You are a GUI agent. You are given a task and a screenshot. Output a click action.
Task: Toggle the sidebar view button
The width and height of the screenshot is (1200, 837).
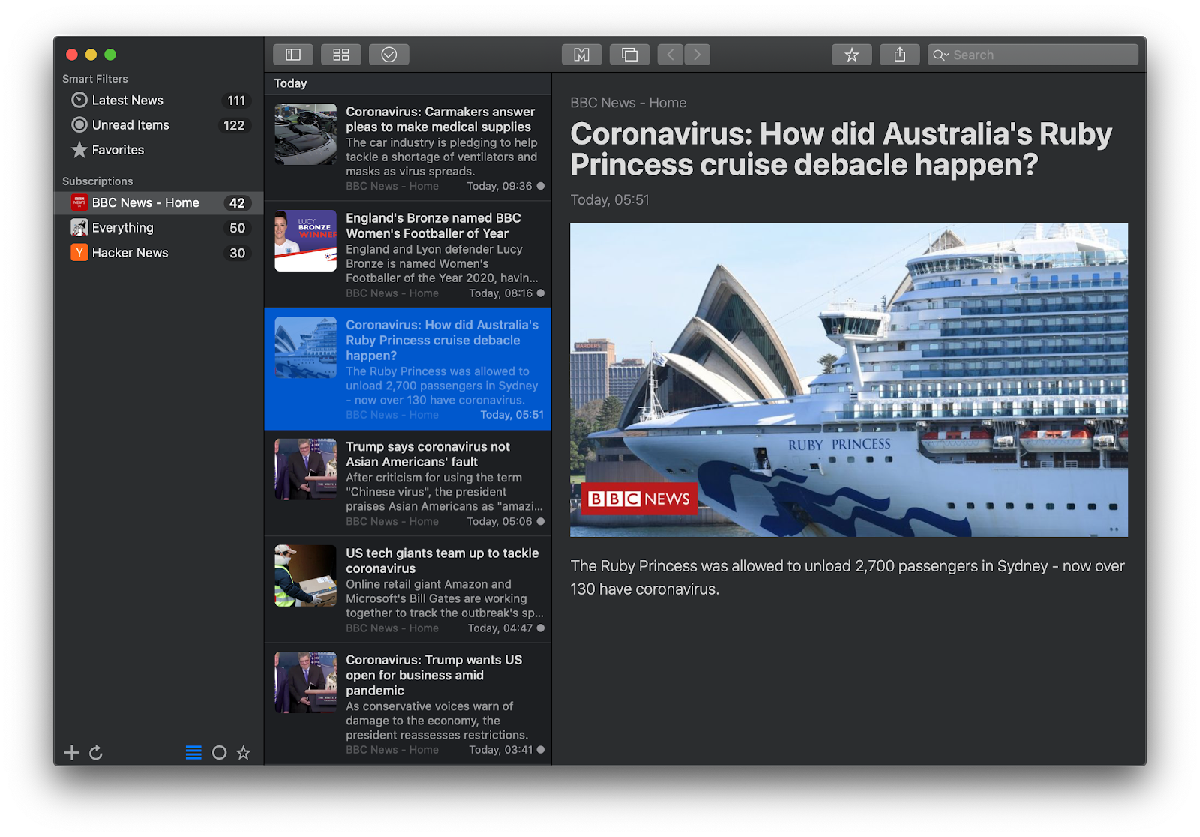point(293,55)
